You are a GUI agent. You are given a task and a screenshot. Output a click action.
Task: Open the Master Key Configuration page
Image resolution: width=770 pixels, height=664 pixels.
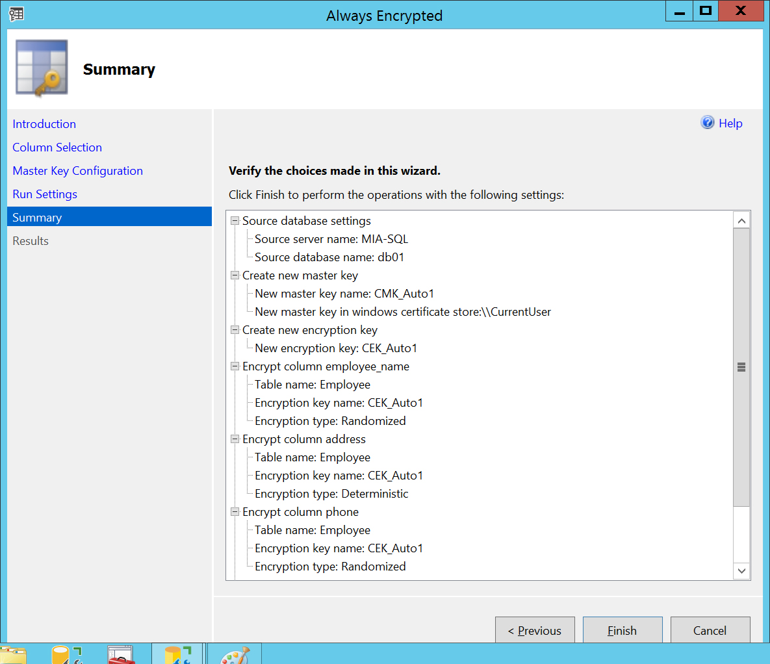[x=77, y=171]
